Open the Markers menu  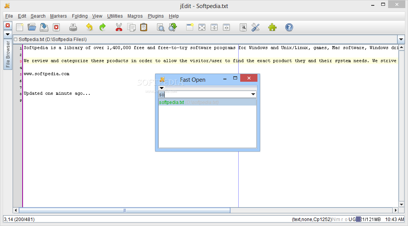click(58, 16)
